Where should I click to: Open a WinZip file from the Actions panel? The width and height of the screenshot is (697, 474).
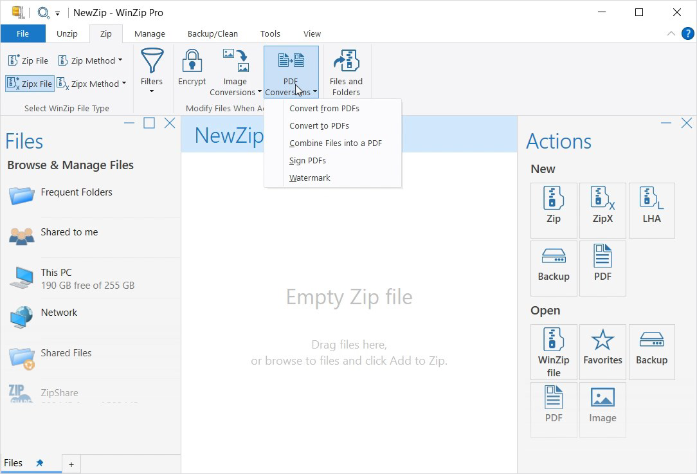[554, 352]
